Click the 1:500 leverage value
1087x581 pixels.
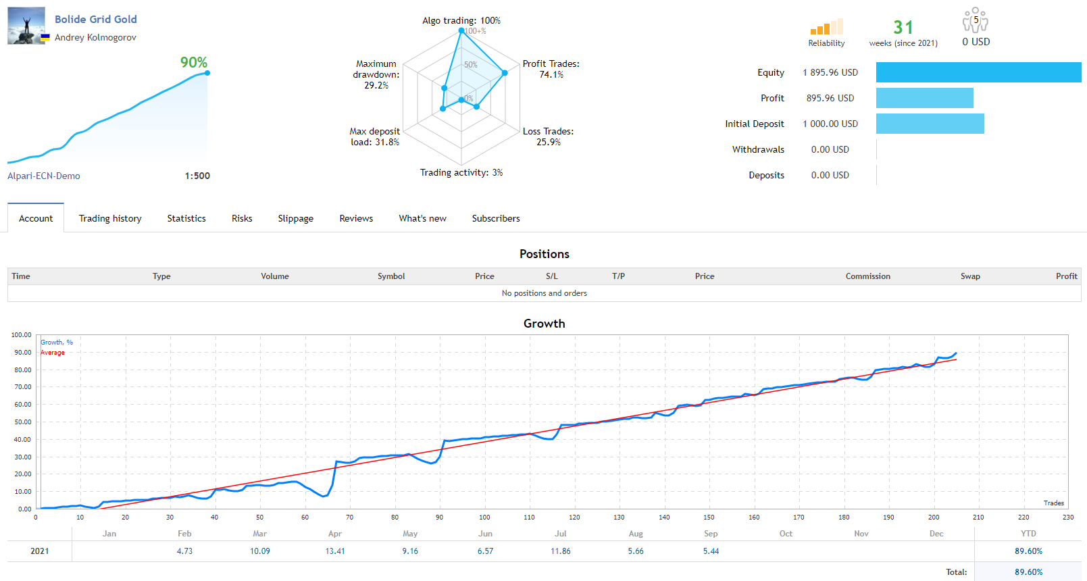click(x=197, y=176)
